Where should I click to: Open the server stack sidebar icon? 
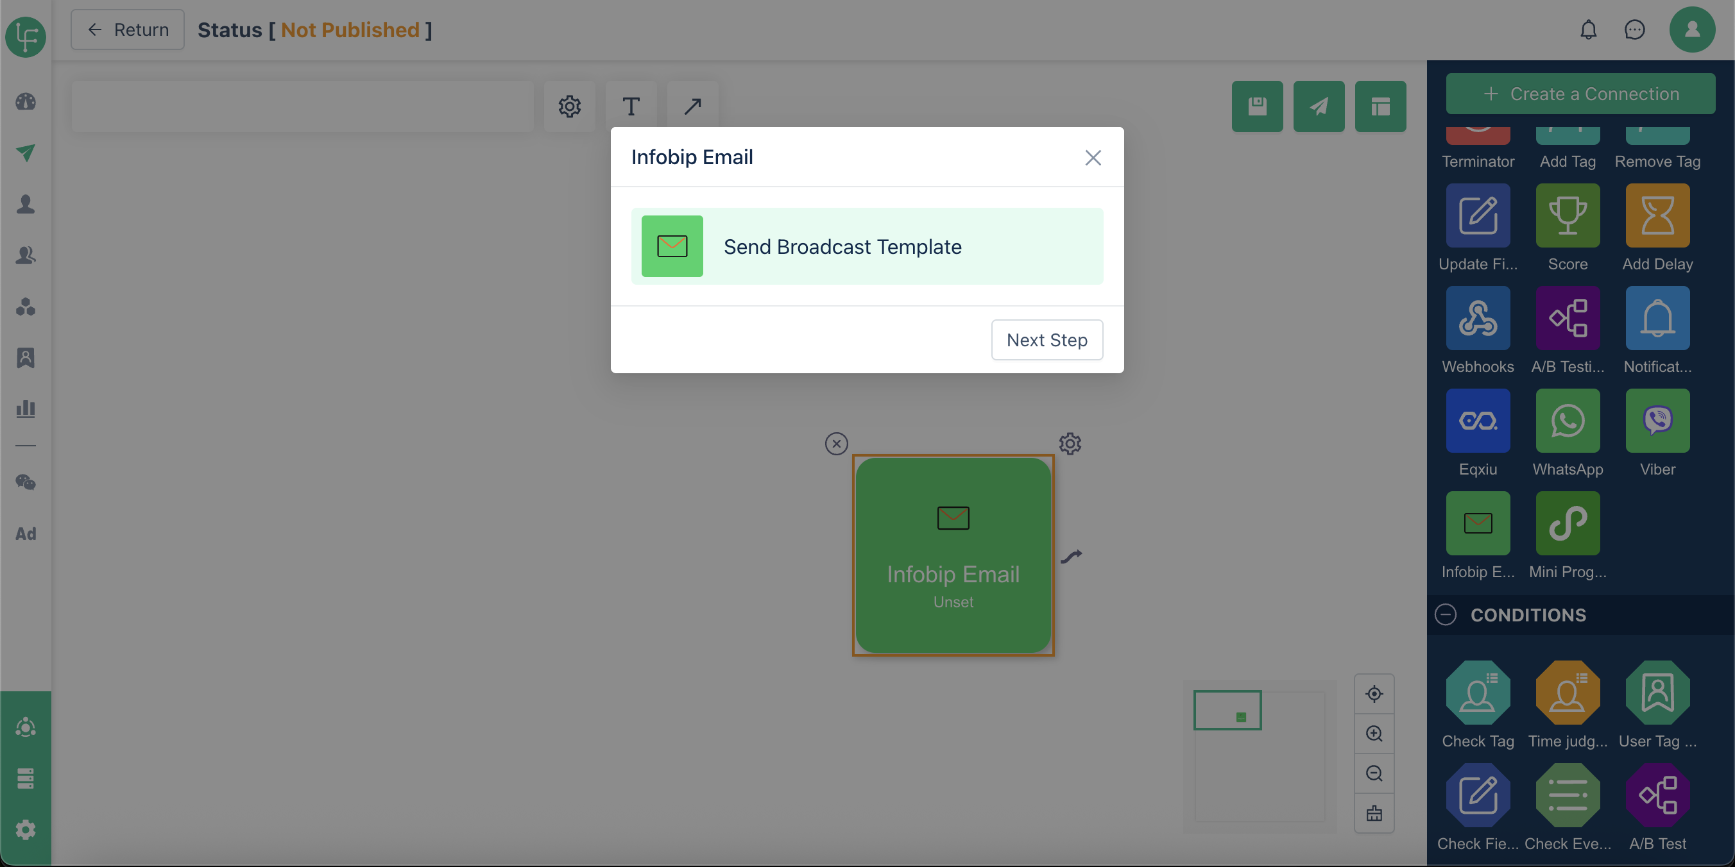(26, 778)
